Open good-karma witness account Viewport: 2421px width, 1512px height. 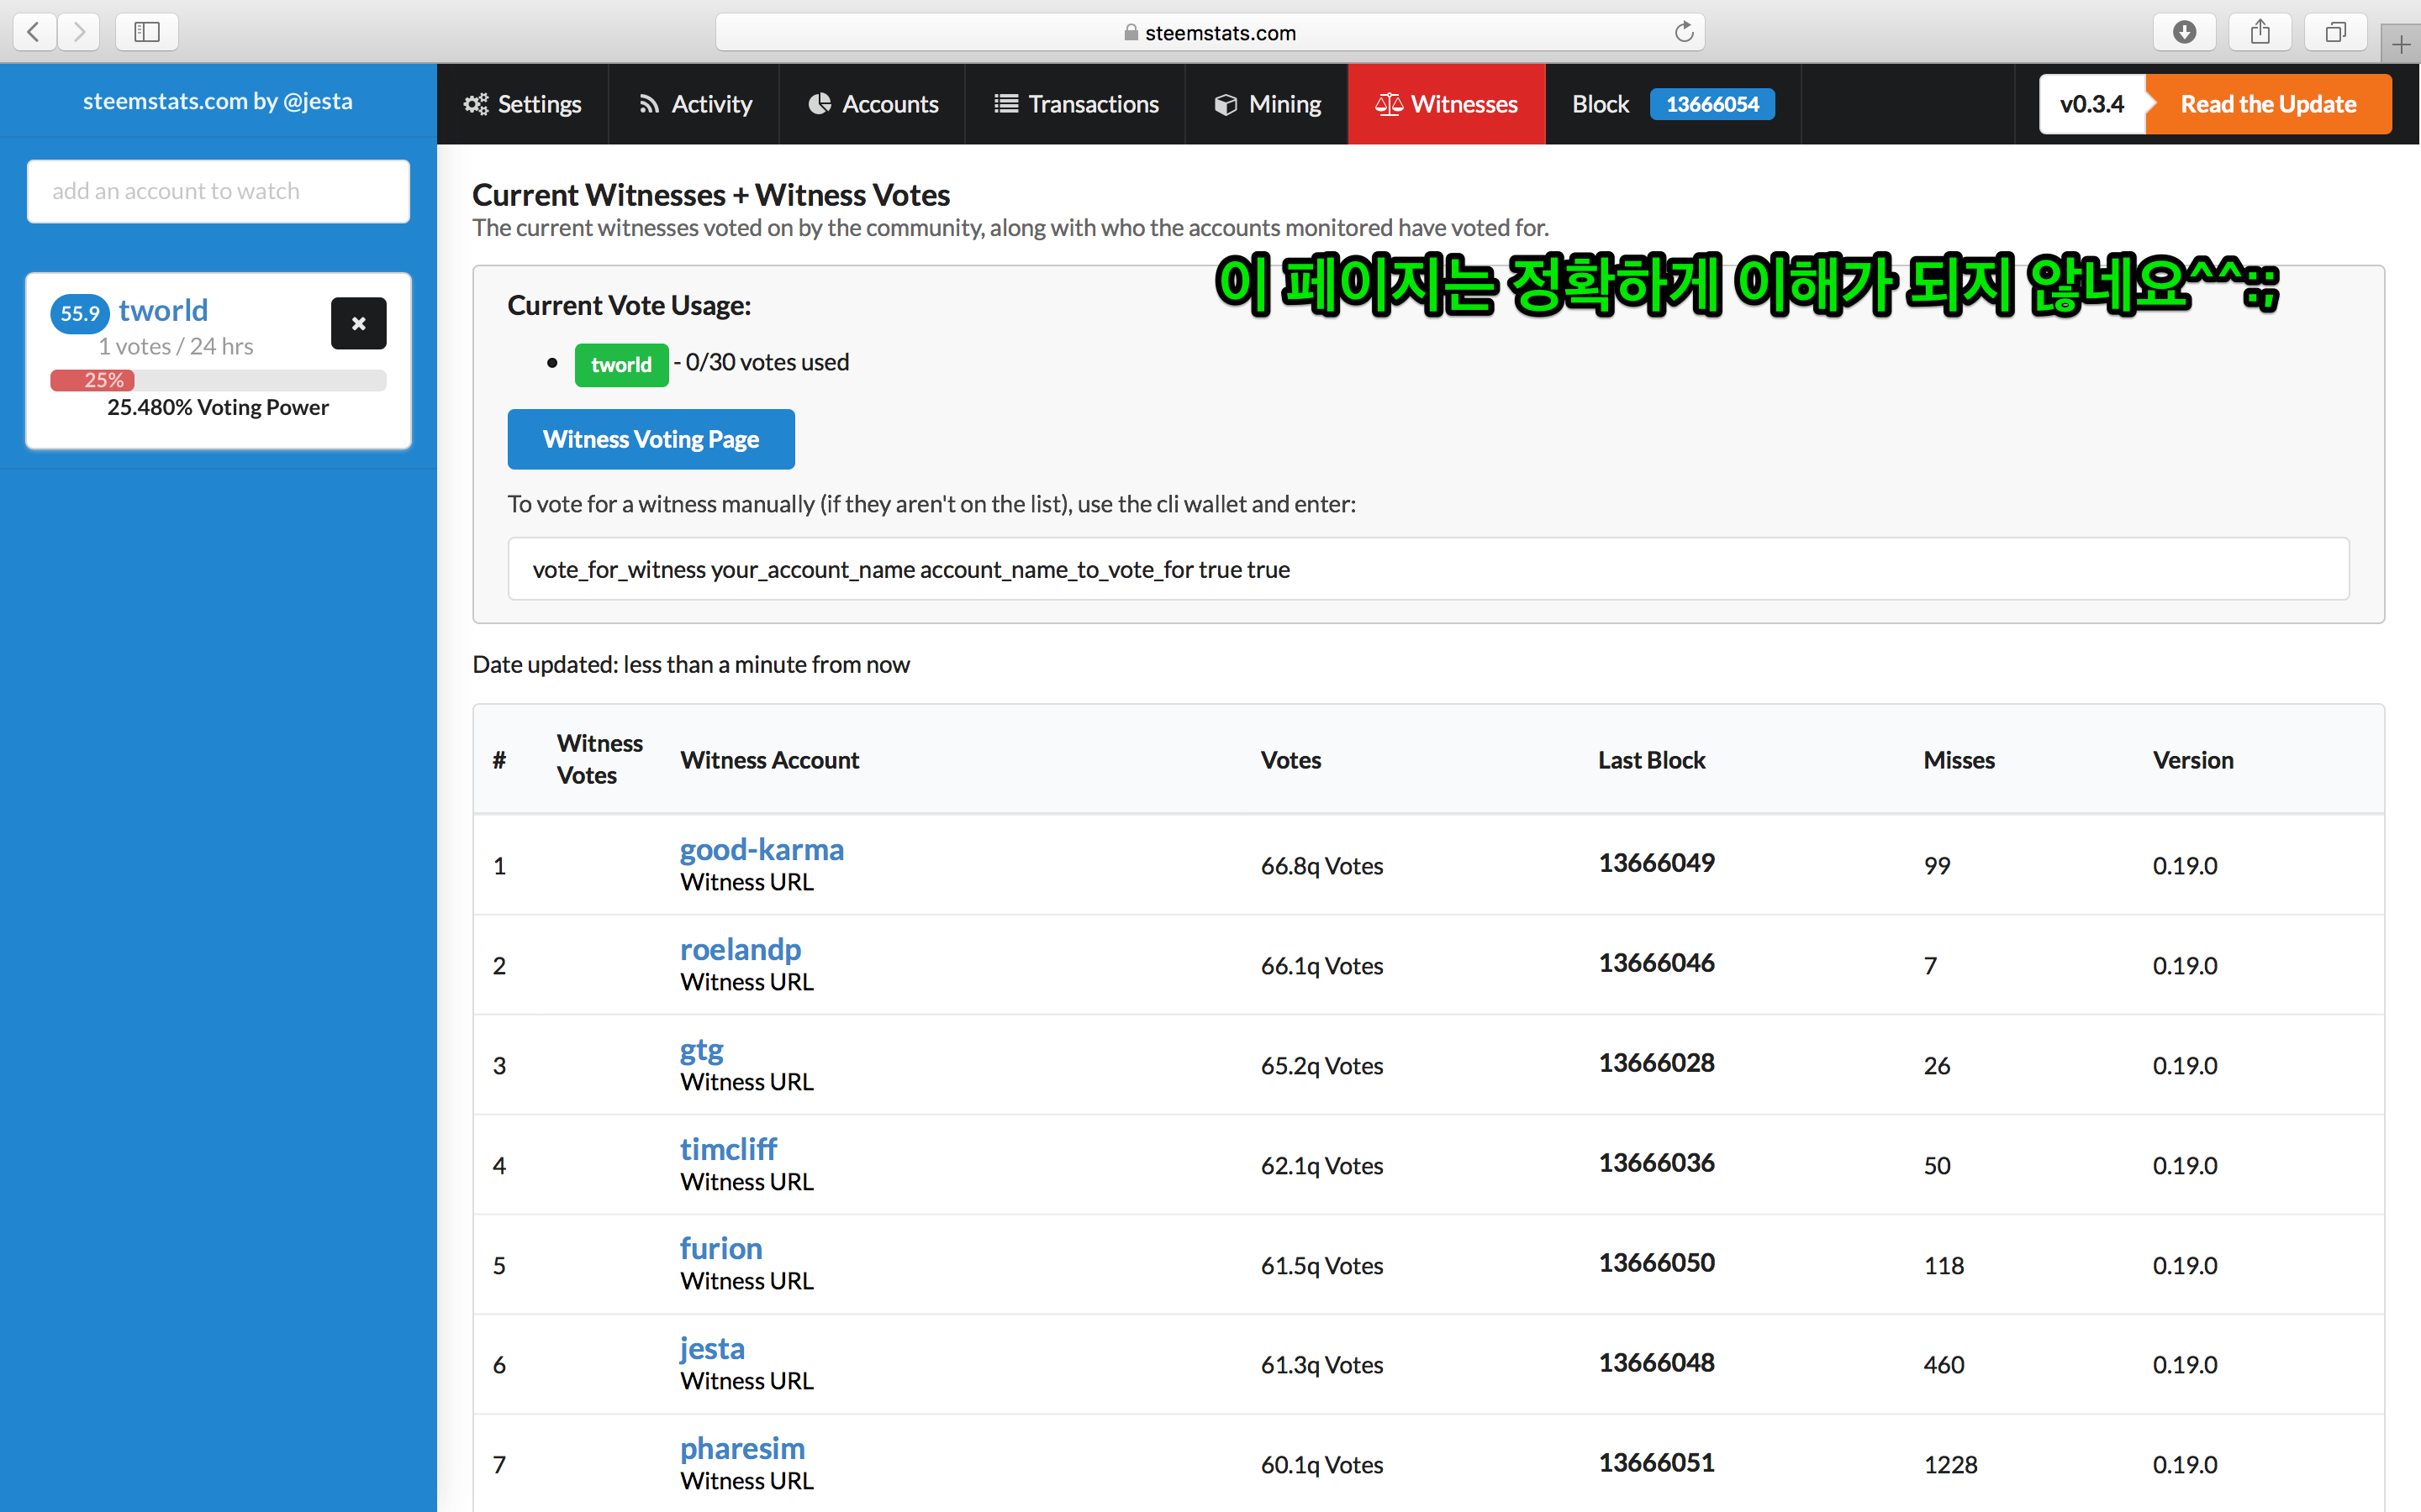(762, 849)
